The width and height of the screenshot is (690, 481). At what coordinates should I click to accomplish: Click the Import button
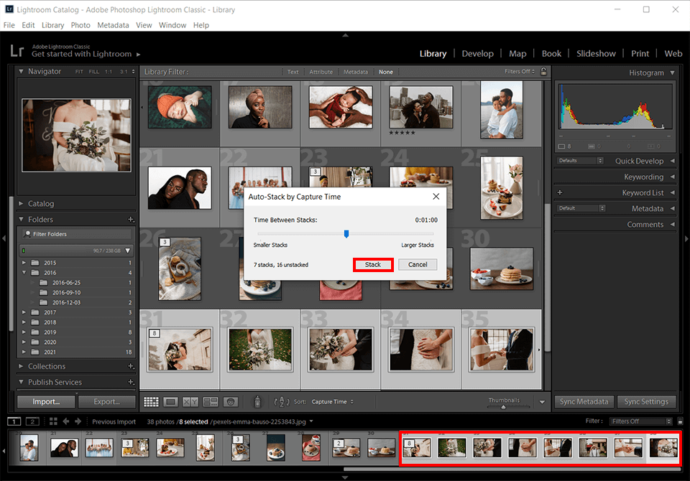46,401
